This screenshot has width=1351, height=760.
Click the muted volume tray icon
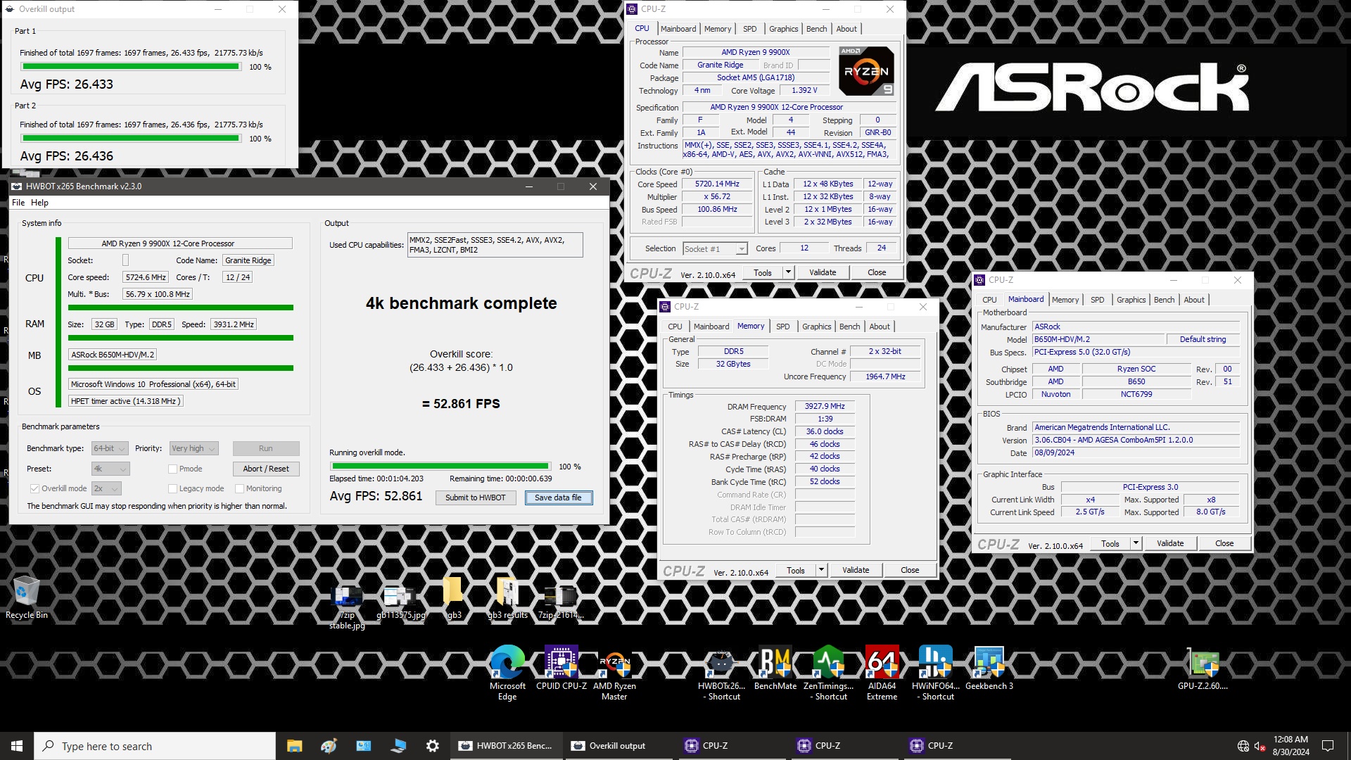pos(1260,746)
